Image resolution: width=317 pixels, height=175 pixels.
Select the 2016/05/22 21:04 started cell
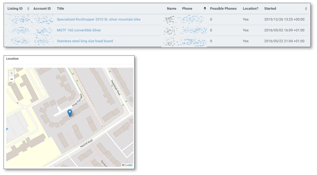[x=284, y=41]
